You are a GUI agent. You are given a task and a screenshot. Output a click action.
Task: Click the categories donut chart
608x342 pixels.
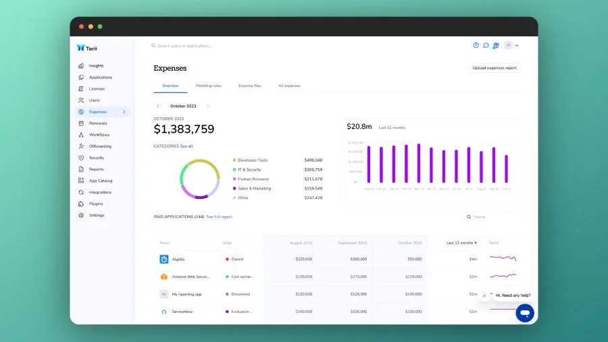click(x=200, y=179)
